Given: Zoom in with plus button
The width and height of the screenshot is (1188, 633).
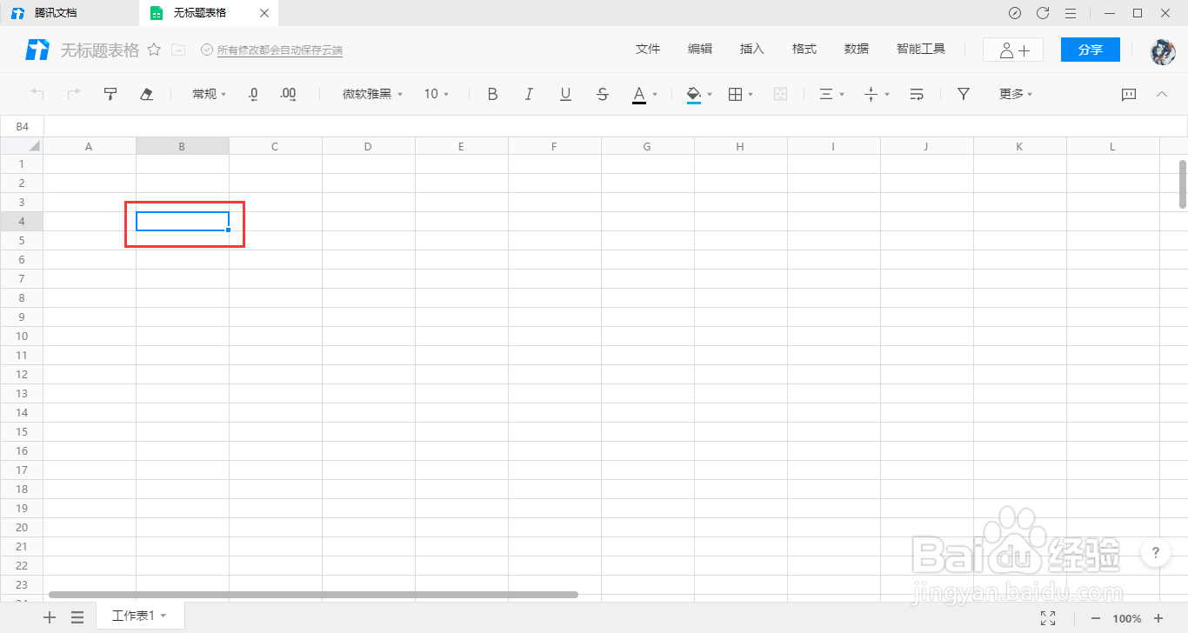Looking at the screenshot, I should [x=1158, y=618].
